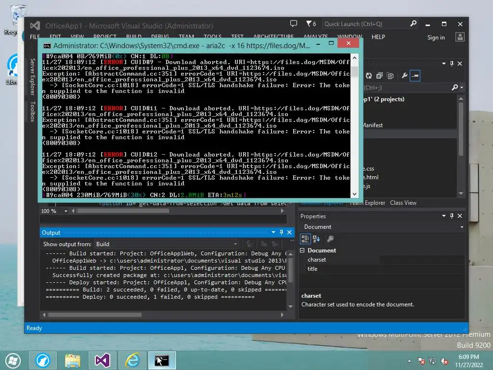
Task: Collapse the Document category in Properties
Action: pos(302,251)
